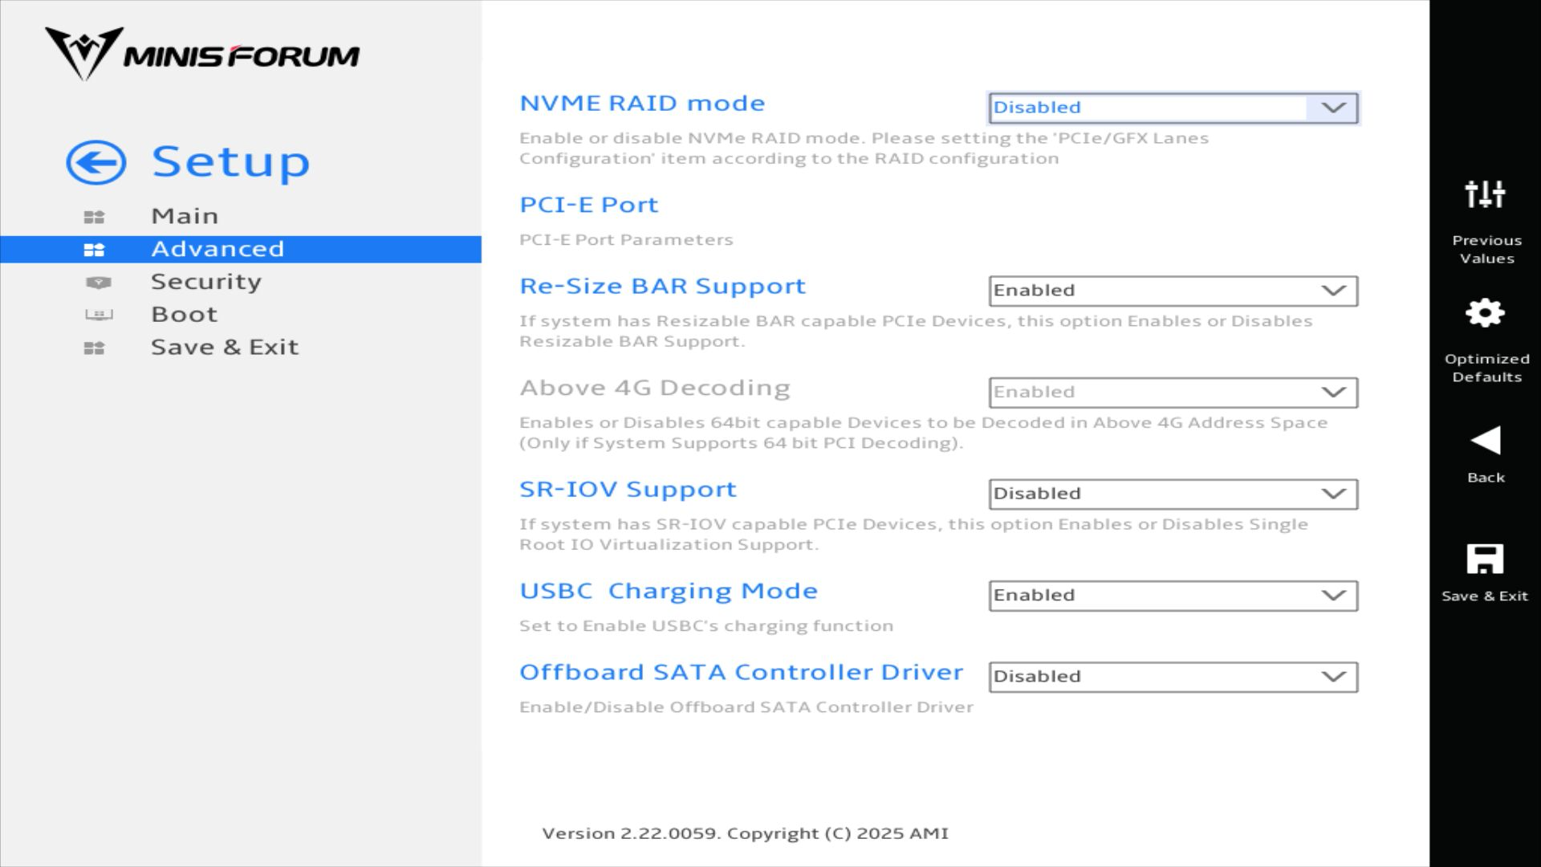
Task: Open Offboard SATA Controller Driver dropdown
Action: (1173, 677)
